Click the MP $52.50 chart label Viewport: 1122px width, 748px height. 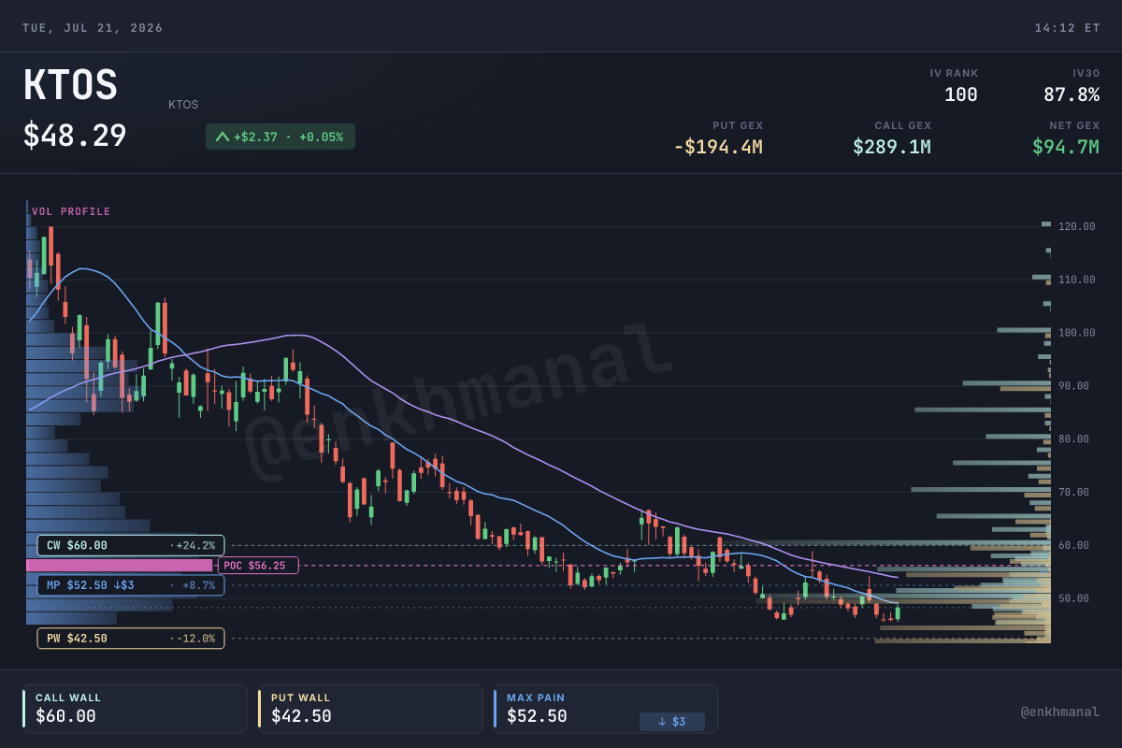[x=131, y=585]
